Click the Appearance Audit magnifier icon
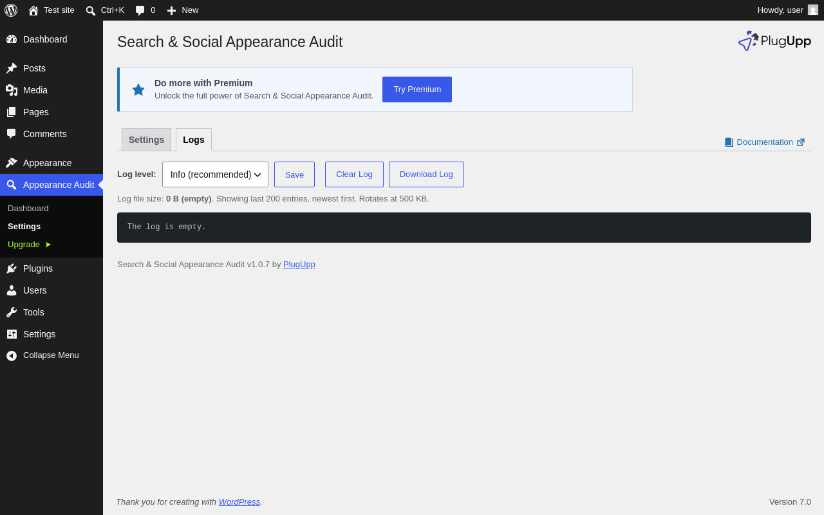Image resolution: width=824 pixels, height=515 pixels. point(12,185)
